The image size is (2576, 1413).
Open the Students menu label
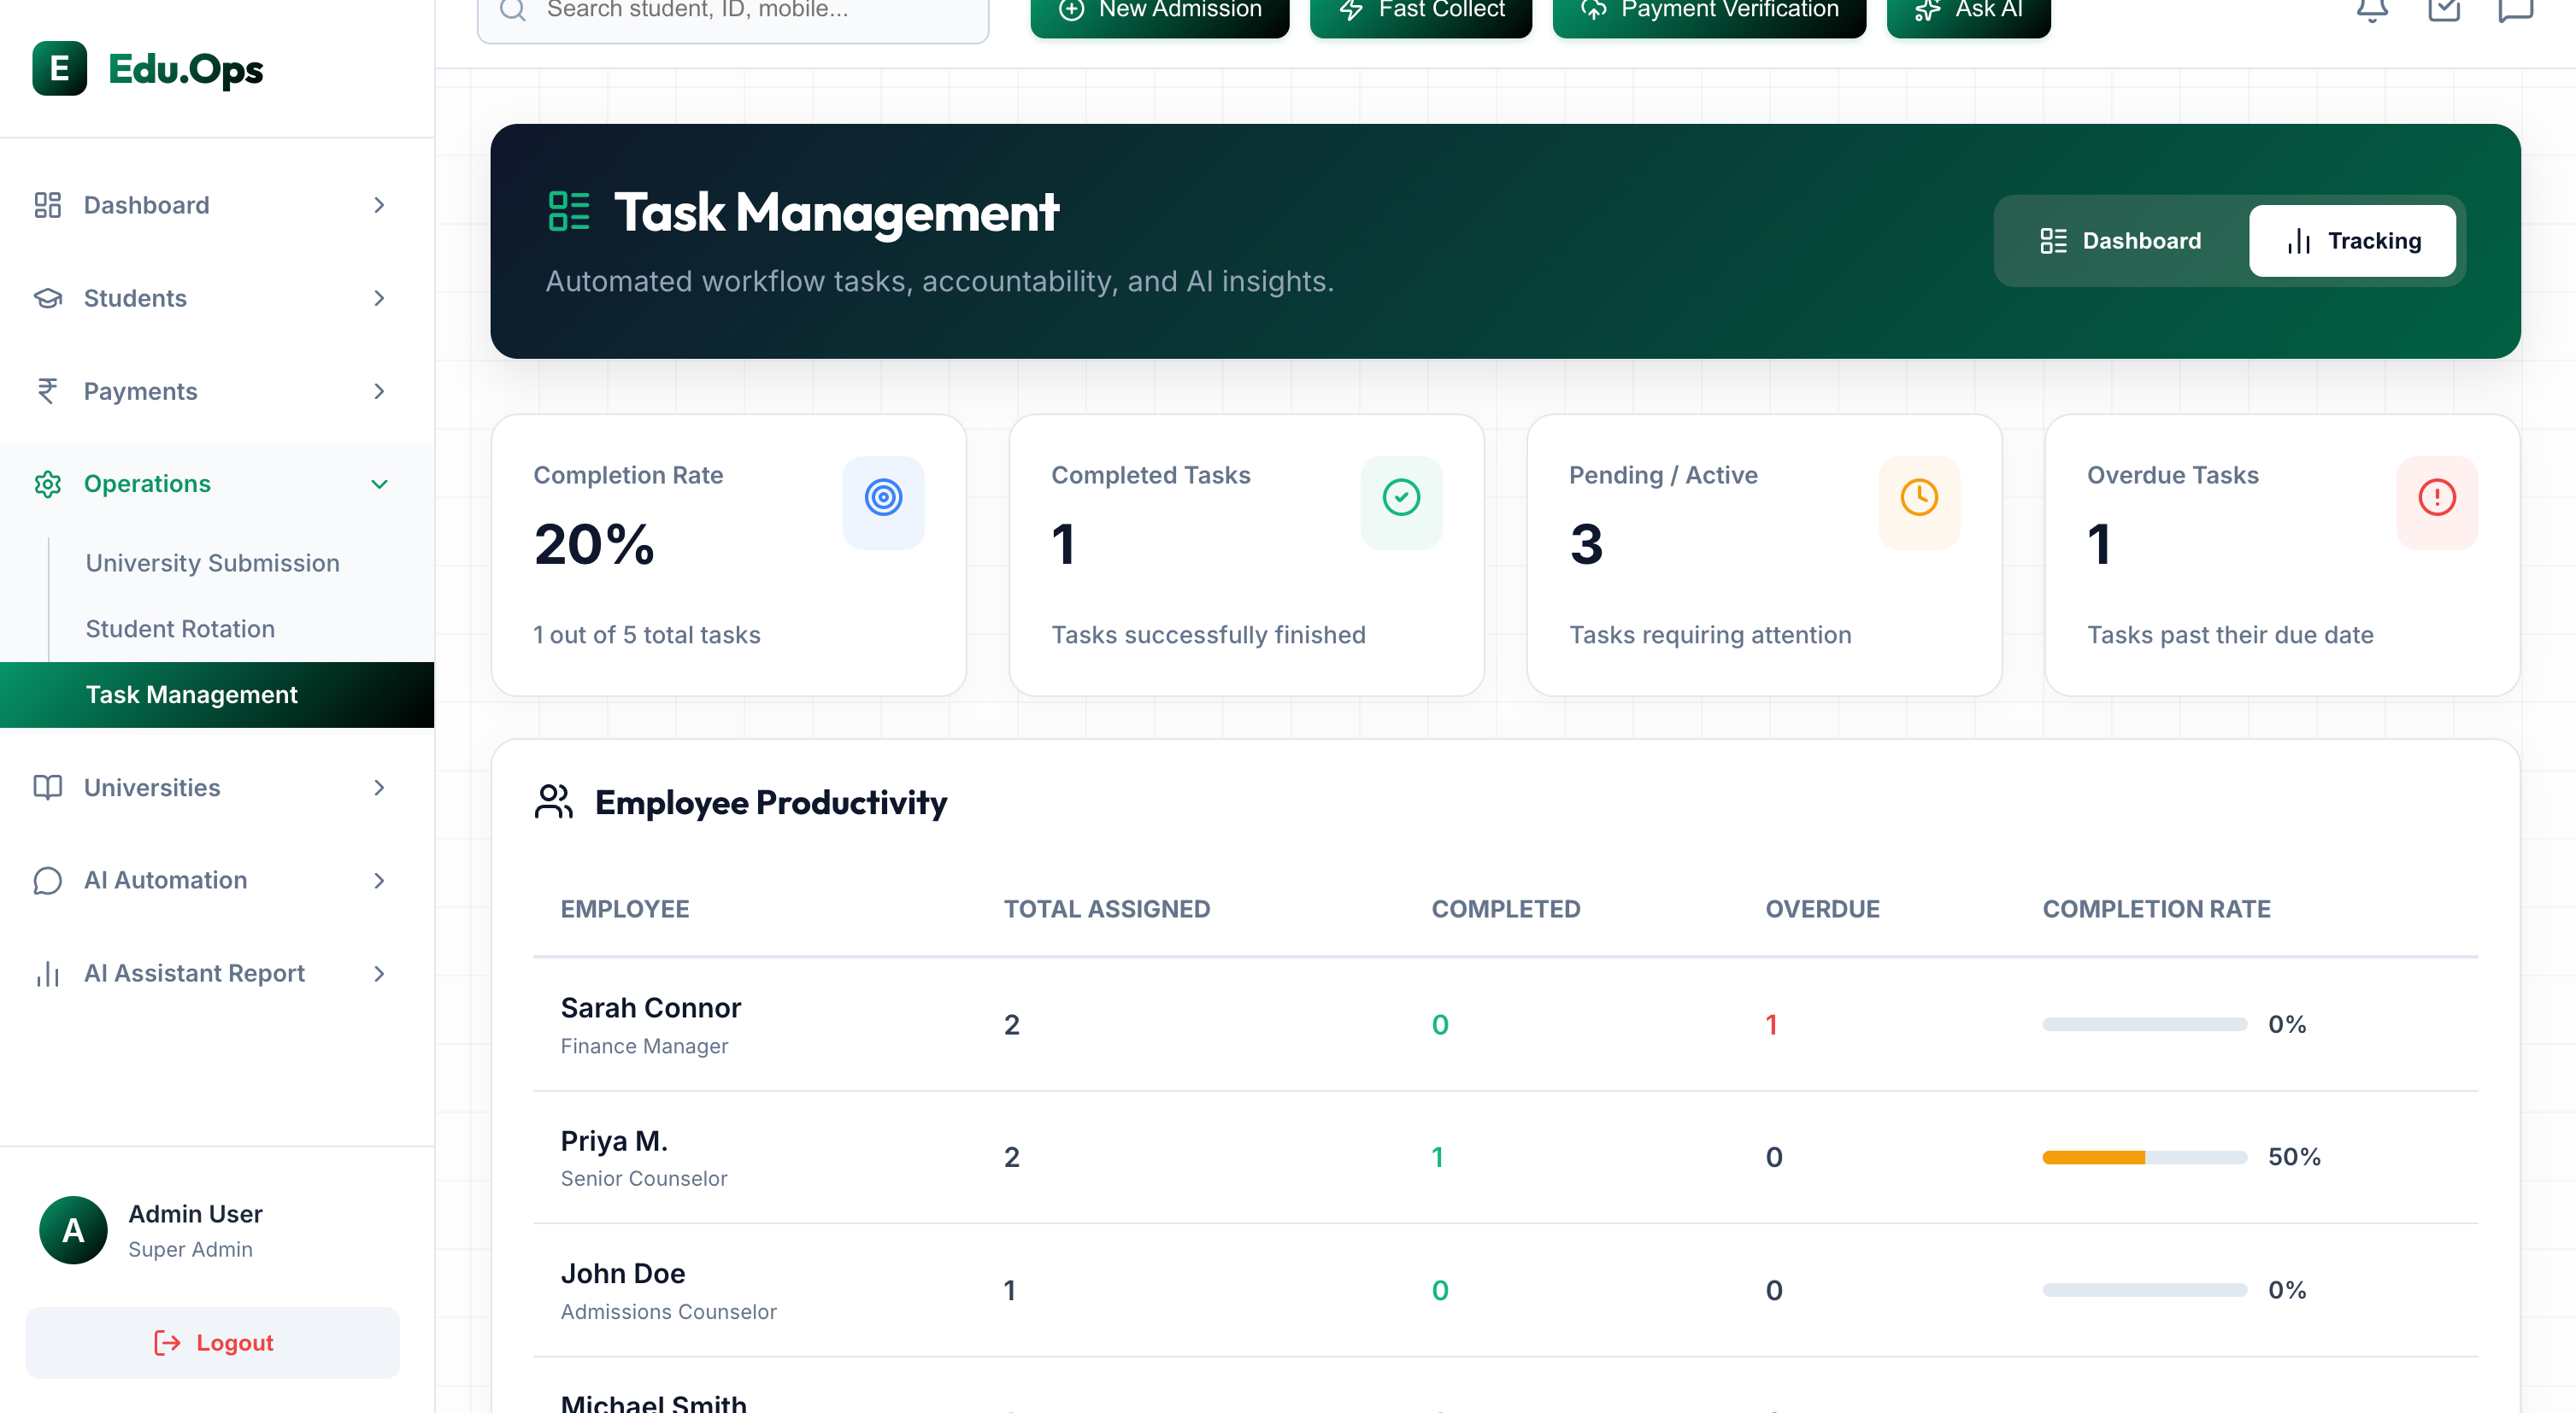point(135,298)
